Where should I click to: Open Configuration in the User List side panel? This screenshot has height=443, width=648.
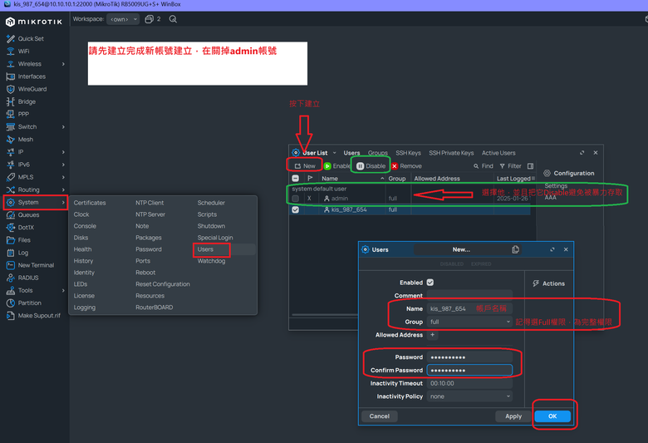tap(568, 174)
